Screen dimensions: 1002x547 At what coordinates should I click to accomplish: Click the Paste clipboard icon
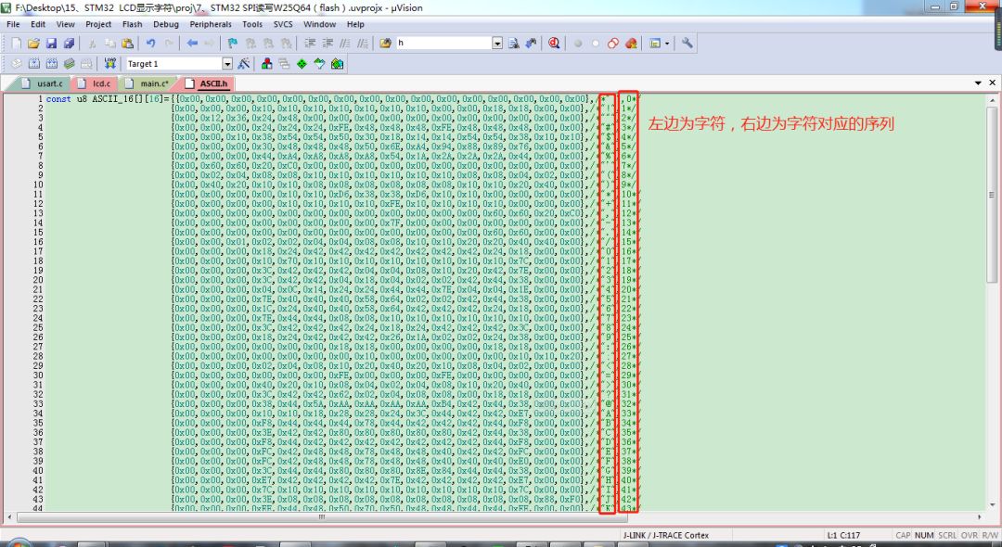[127, 44]
